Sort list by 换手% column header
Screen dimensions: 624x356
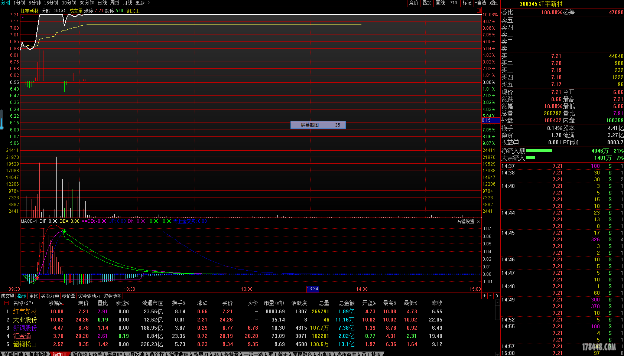(179, 303)
